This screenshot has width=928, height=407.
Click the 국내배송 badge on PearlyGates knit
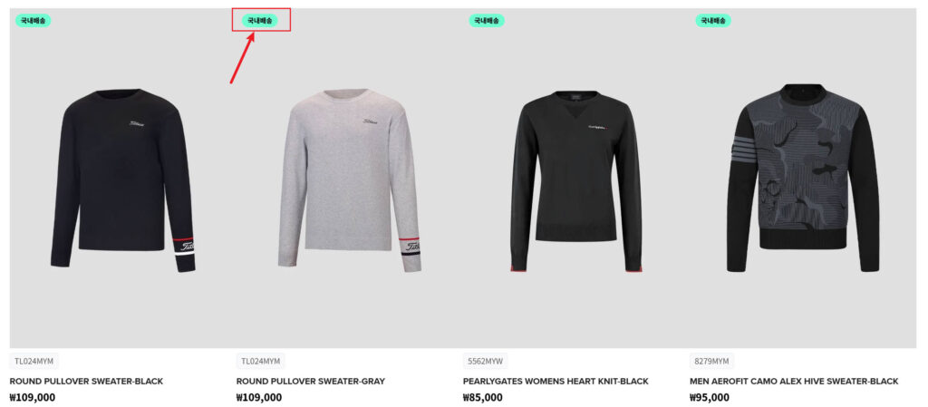487,21
